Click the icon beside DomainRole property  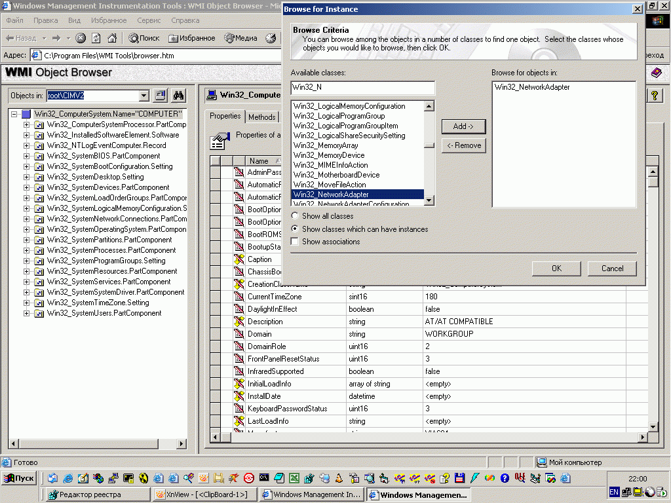(x=239, y=346)
